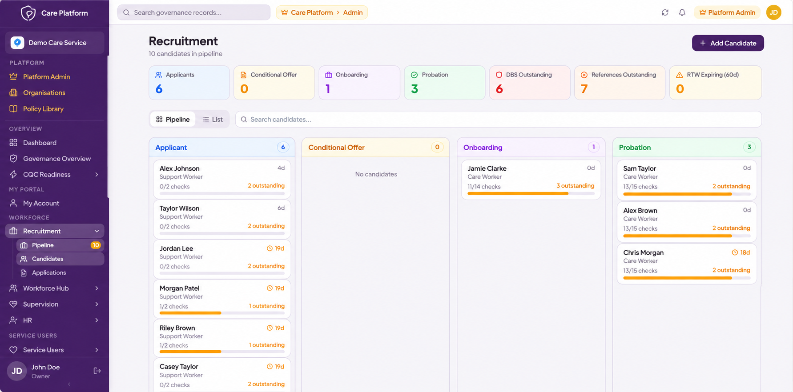Select Candidates in the sidebar submenu
793x392 pixels.
(60, 259)
